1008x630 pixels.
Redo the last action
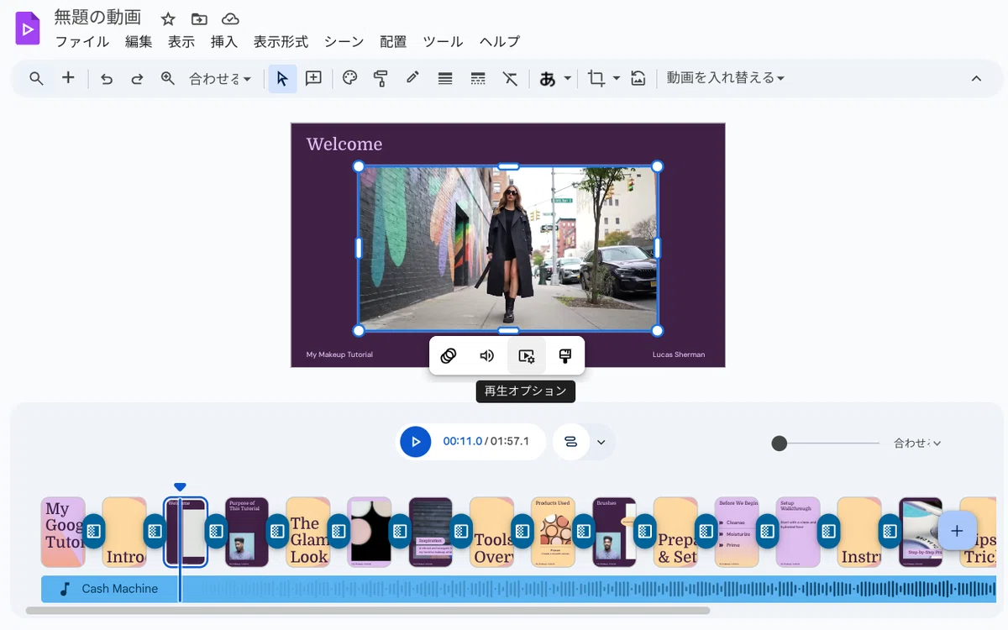click(x=137, y=78)
